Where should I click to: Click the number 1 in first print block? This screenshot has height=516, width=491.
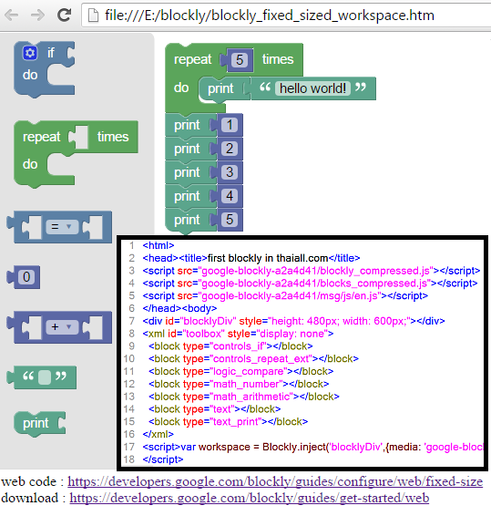[x=230, y=125]
